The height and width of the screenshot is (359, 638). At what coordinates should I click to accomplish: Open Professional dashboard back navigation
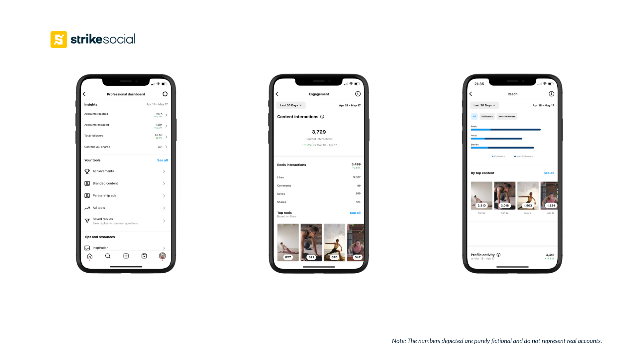[85, 93]
